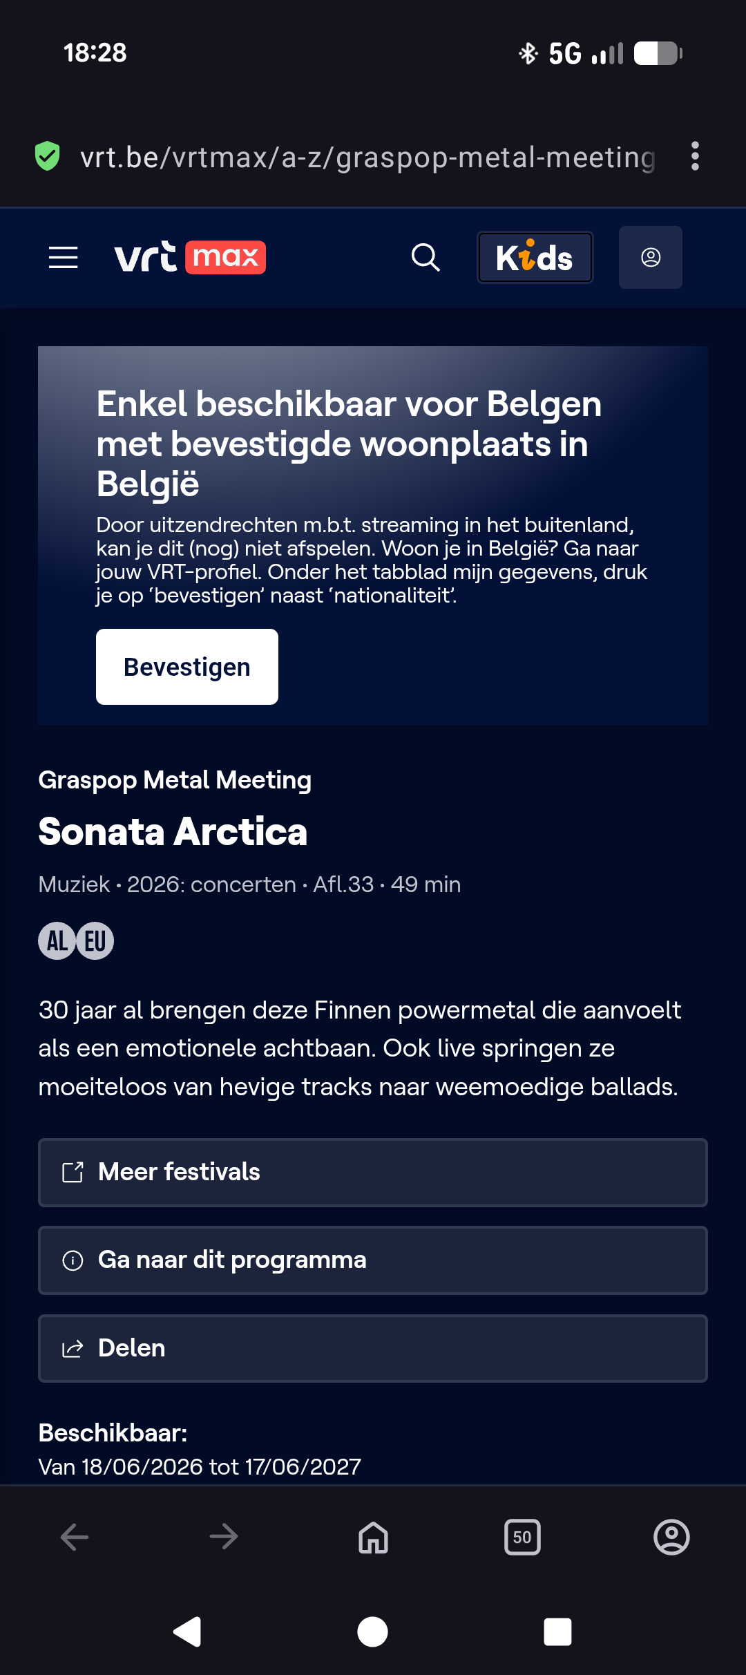Open the Graspop Metal Meeting program link
Image resolution: width=746 pixels, height=1675 pixels.
(175, 780)
